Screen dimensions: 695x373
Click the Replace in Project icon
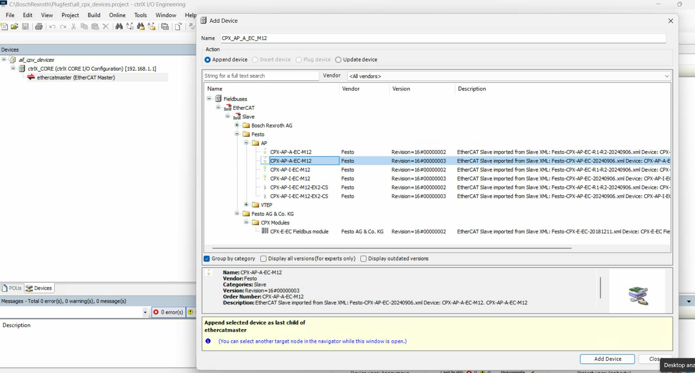click(x=152, y=26)
